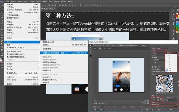
Task: Open the Color Table panel menu icon
Action: click(176, 74)
